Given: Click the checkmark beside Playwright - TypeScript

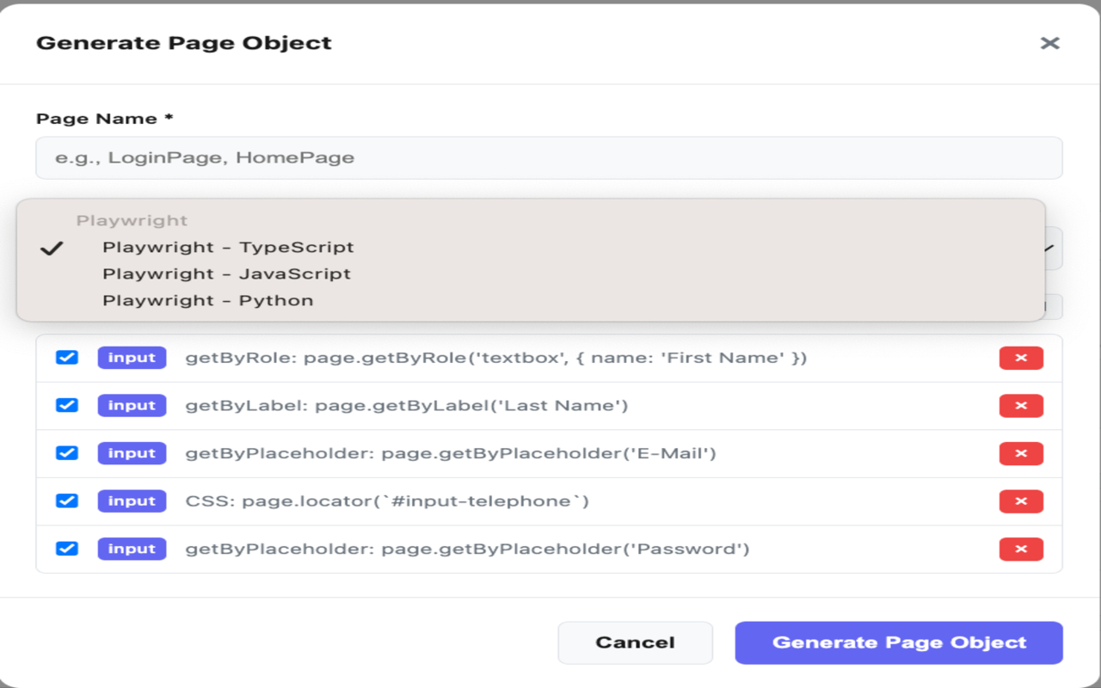Looking at the screenshot, I should 53,249.
